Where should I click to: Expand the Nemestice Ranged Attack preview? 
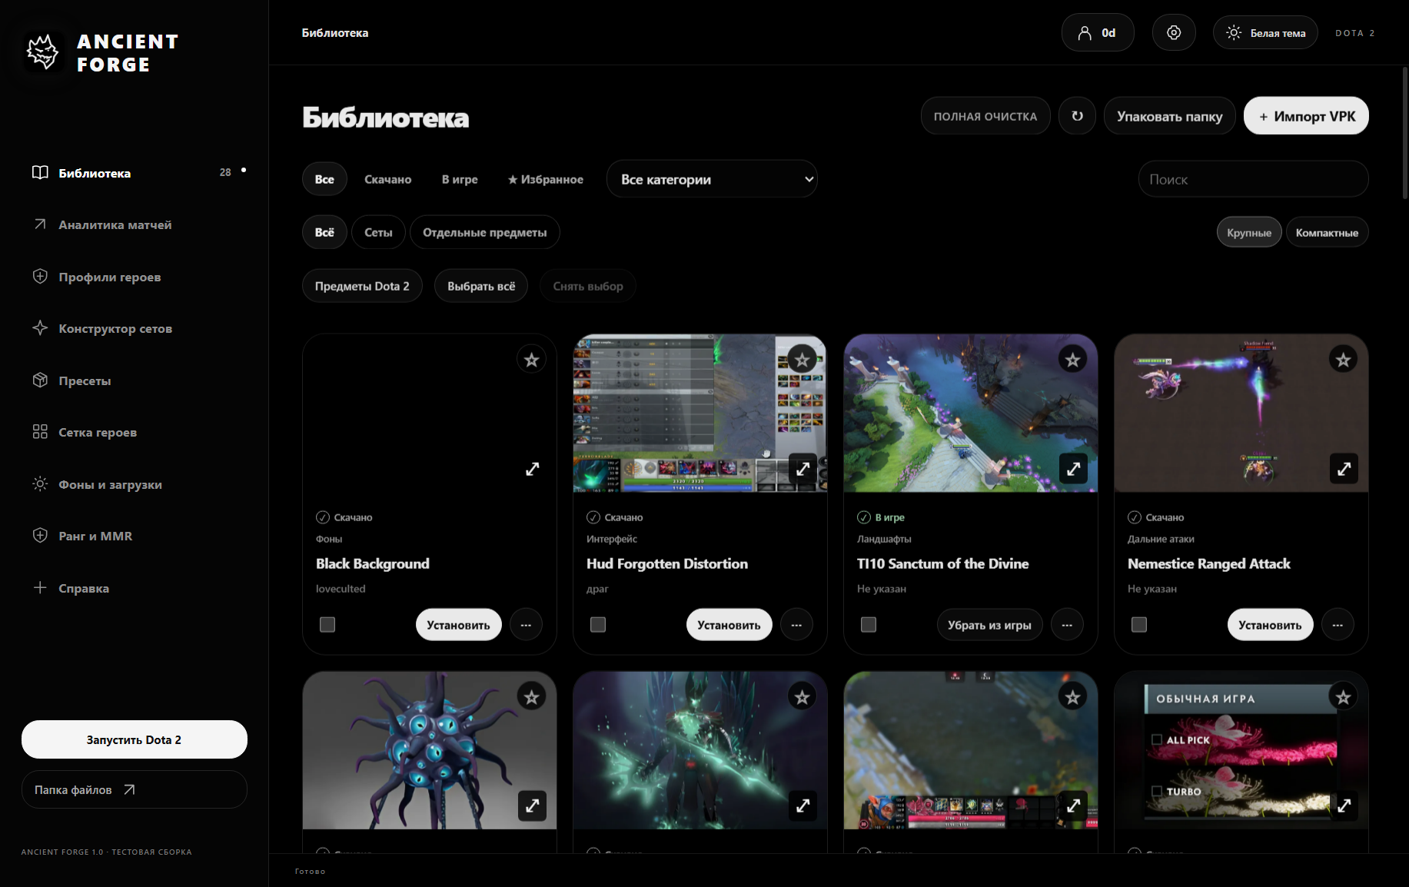click(1344, 469)
